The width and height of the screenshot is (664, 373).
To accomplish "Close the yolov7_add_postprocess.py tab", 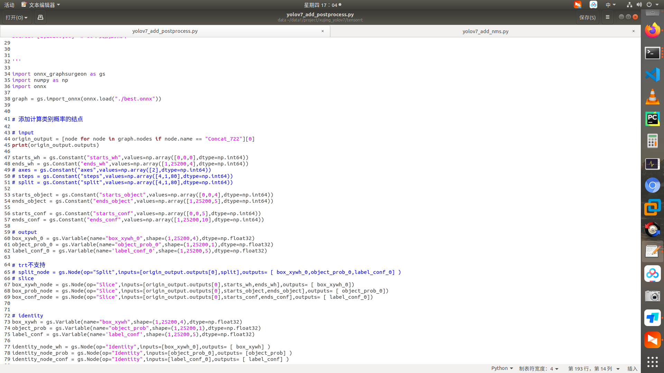I will [322, 31].
